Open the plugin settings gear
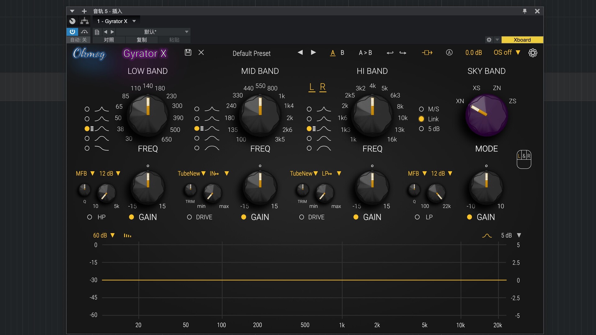Viewport: 596px width, 335px height. coord(533,53)
